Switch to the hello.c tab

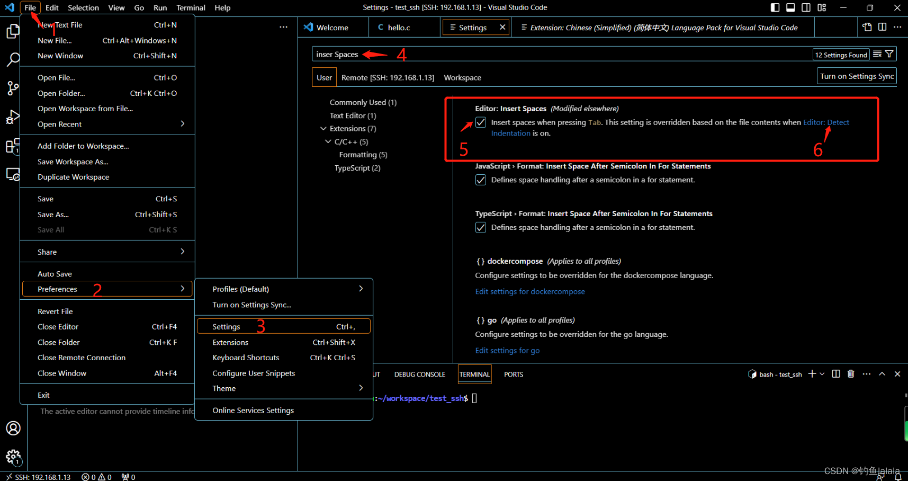[x=404, y=28]
